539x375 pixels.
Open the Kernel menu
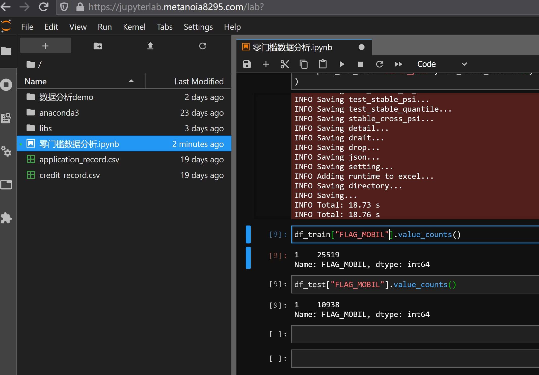point(134,27)
